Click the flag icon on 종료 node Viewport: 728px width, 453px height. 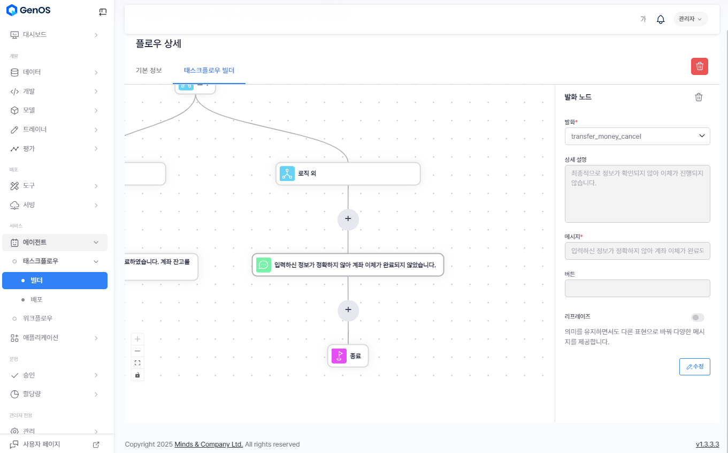click(x=339, y=356)
